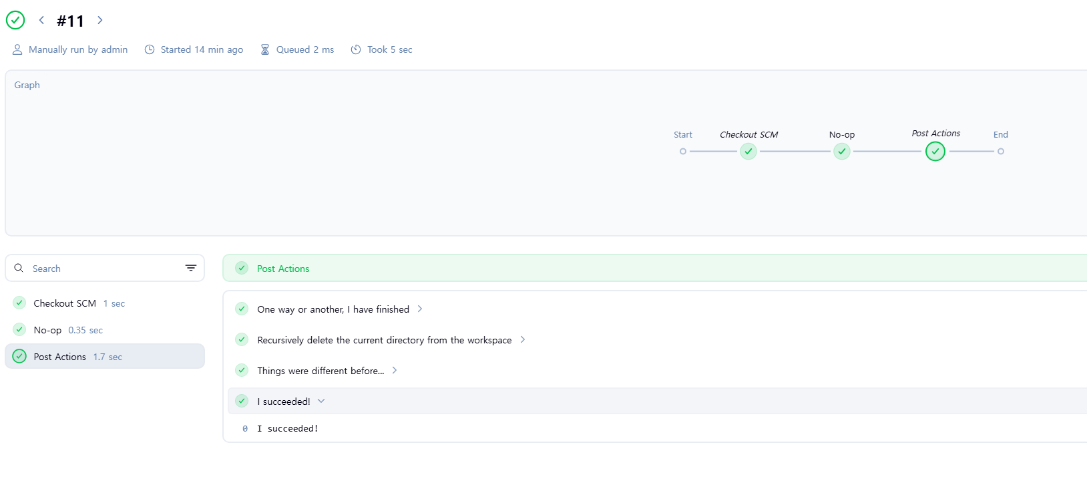Click the 'Manually run by admin' text
Image resolution: width=1087 pixels, height=483 pixels.
[78, 49]
